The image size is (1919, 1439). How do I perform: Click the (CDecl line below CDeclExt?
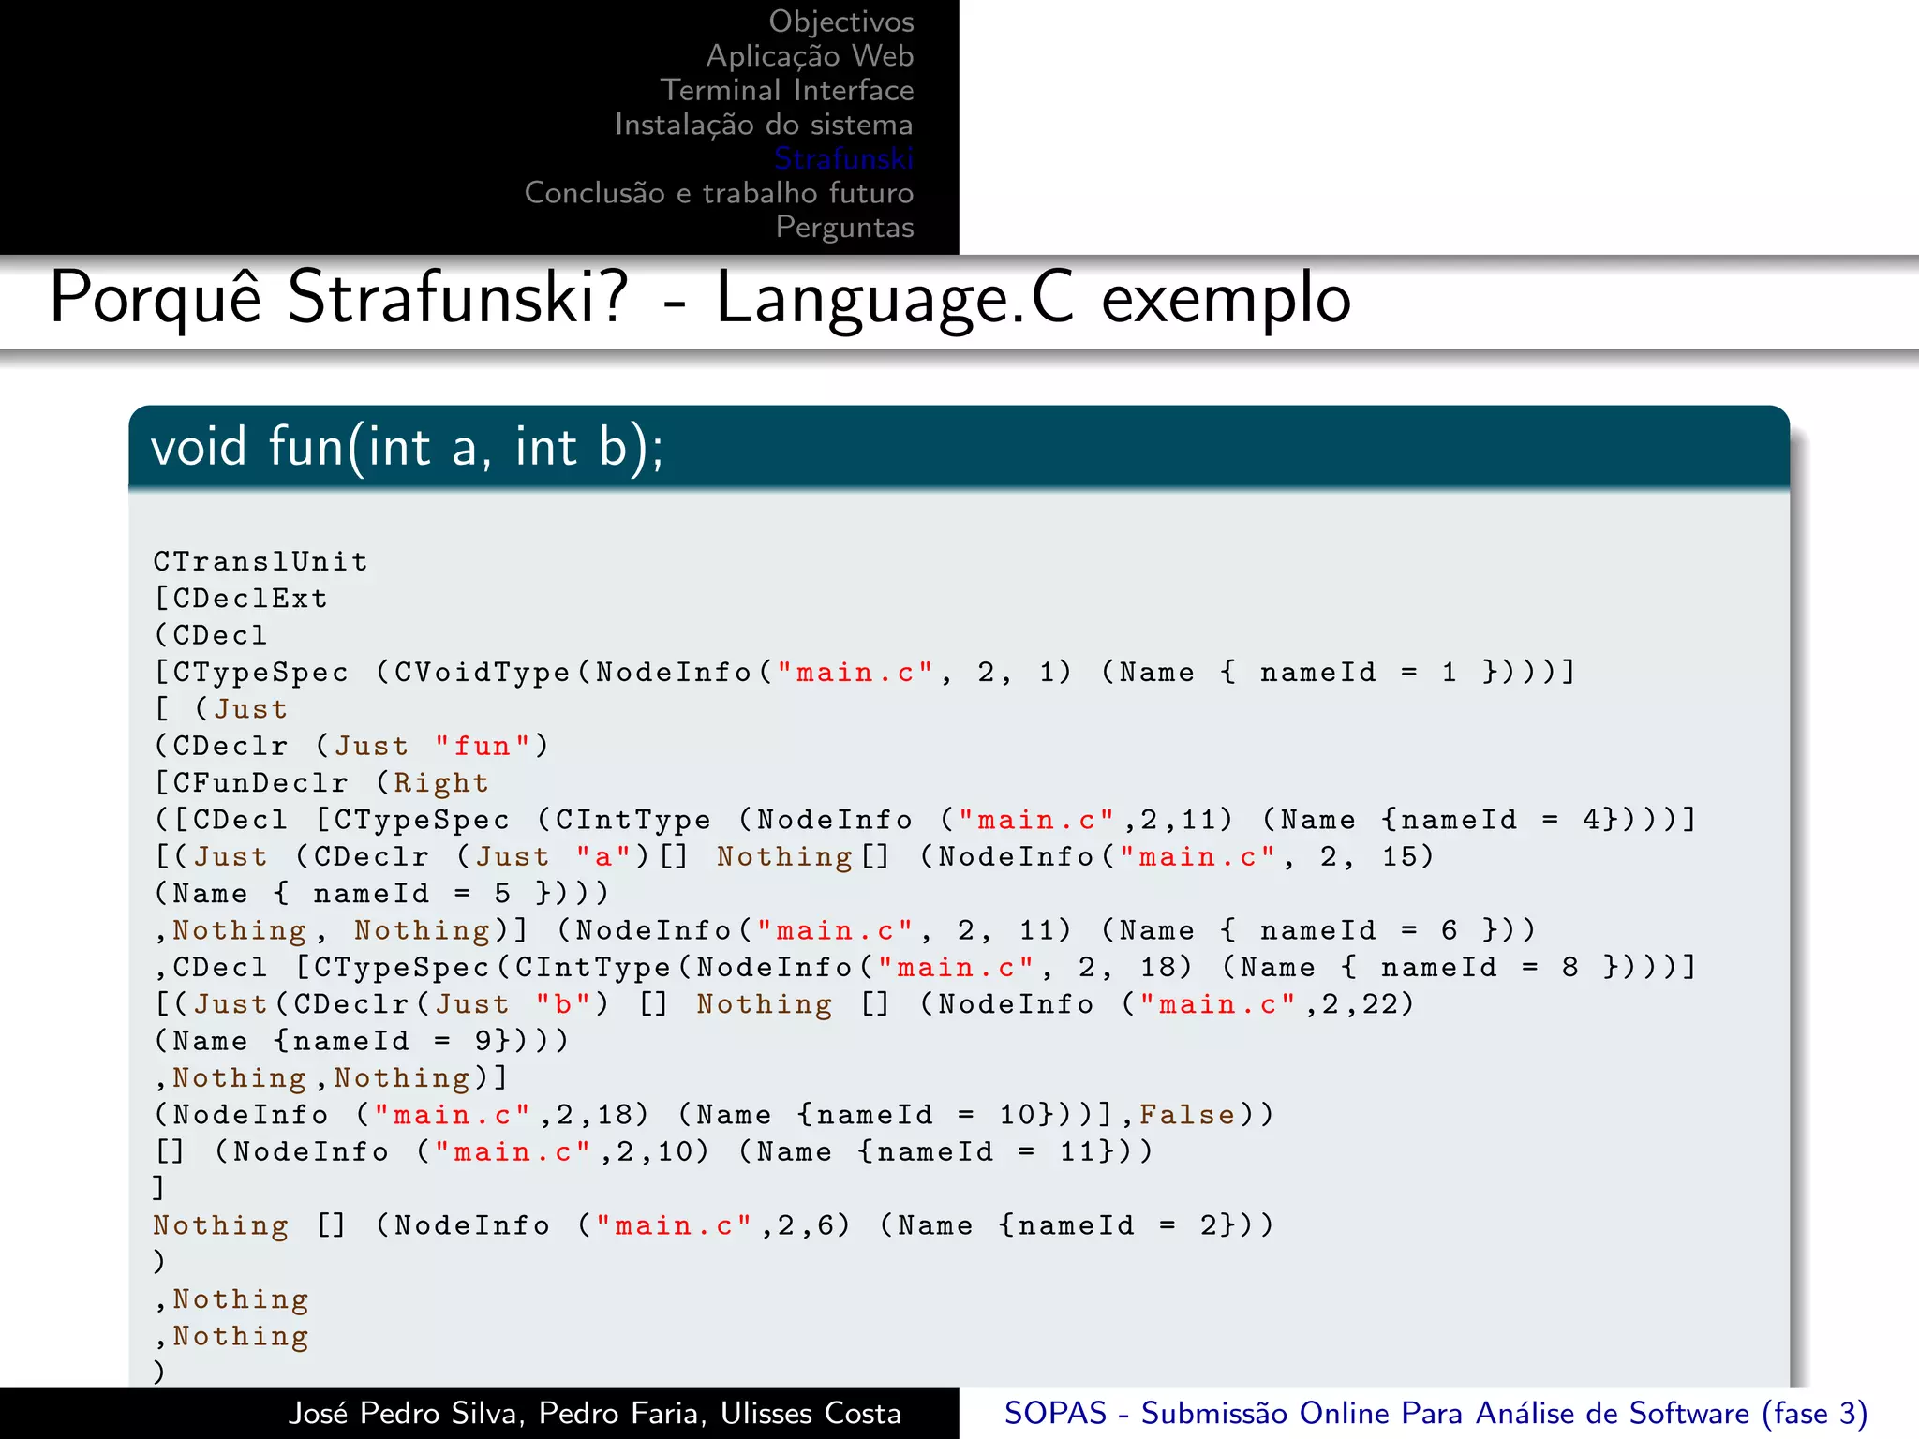(x=211, y=635)
